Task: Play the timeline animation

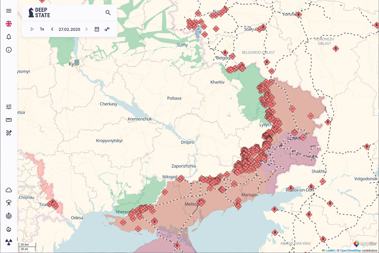Action: point(32,29)
